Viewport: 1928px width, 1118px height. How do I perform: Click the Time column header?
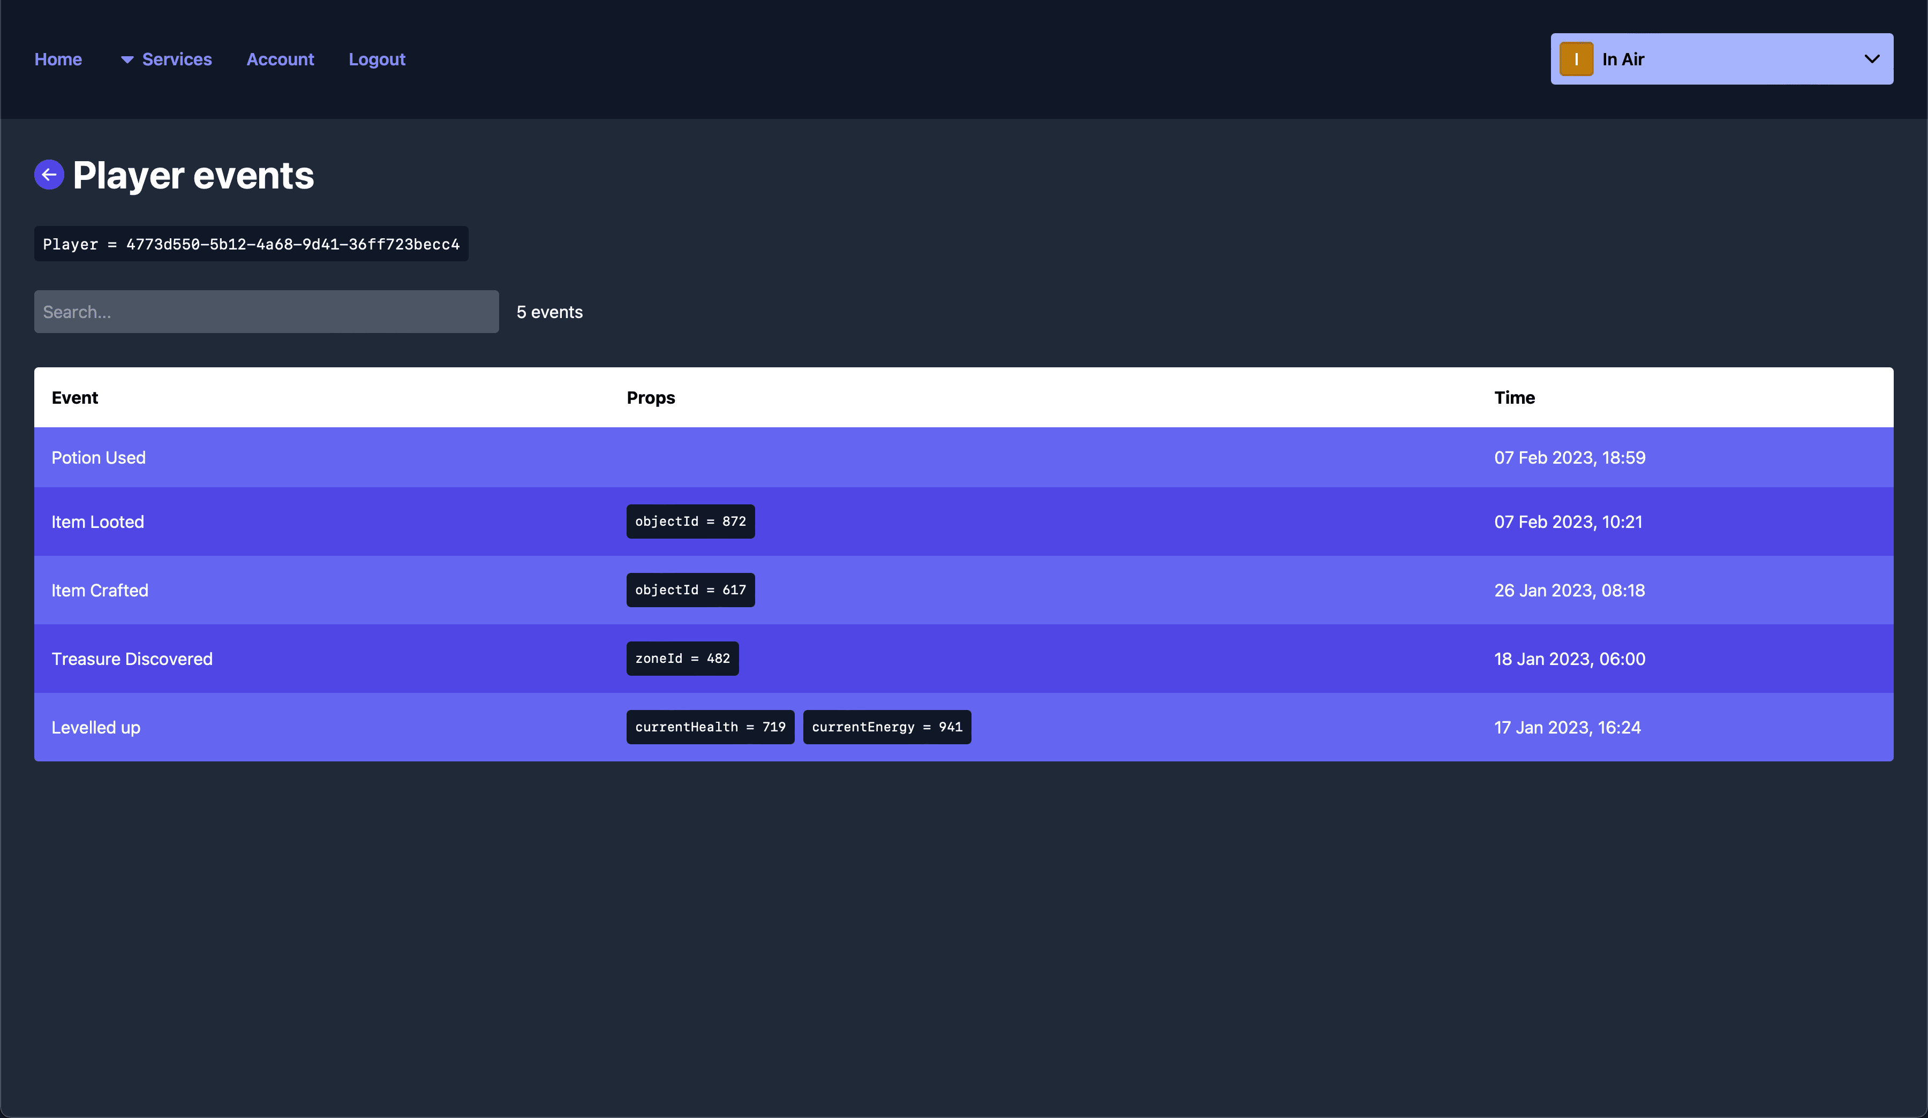[1515, 398]
